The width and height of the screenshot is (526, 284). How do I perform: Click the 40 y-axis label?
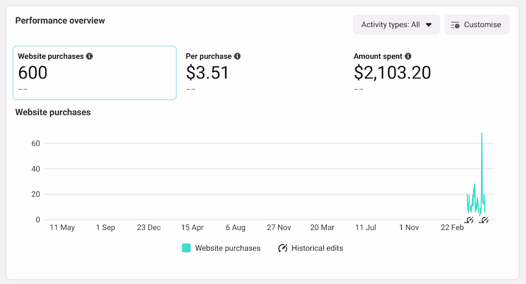pos(35,169)
